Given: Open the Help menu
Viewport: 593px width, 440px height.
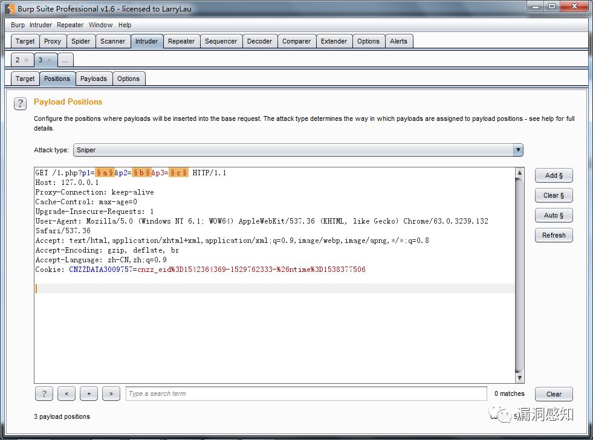Looking at the screenshot, I should (125, 25).
